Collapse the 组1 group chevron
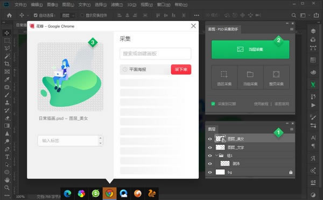The image size is (323, 200). [x=216, y=155]
